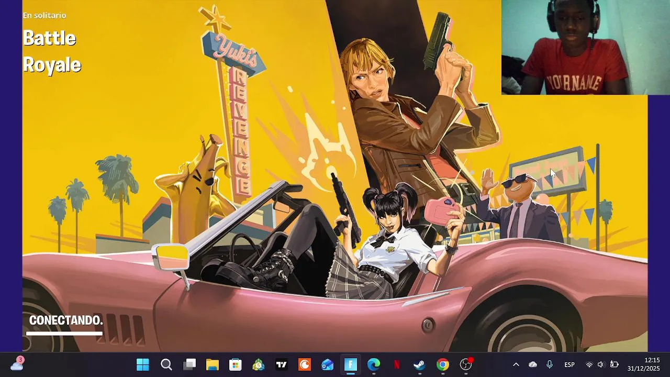Screen dimensions: 670x377
Task: Open Google Chrome from taskbar
Action: pyautogui.click(x=443, y=364)
